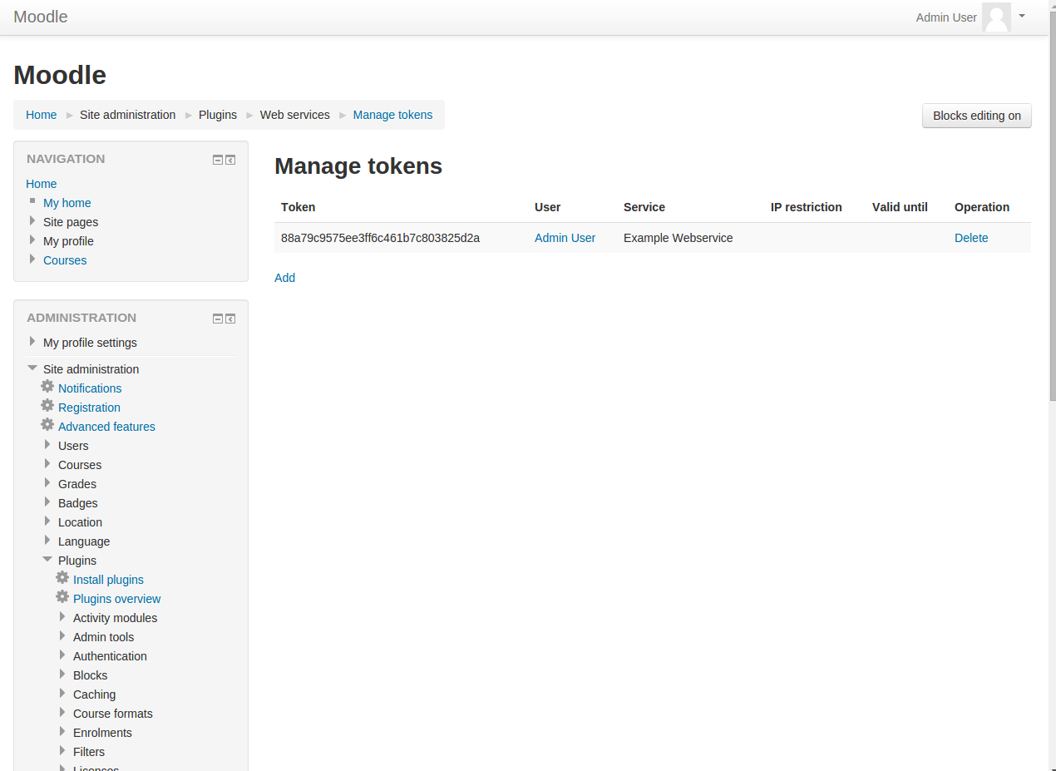Image resolution: width=1056 pixels, height=771 pixels.
Task: Hide the Navigation block contents
Action: tap(218, 160)
